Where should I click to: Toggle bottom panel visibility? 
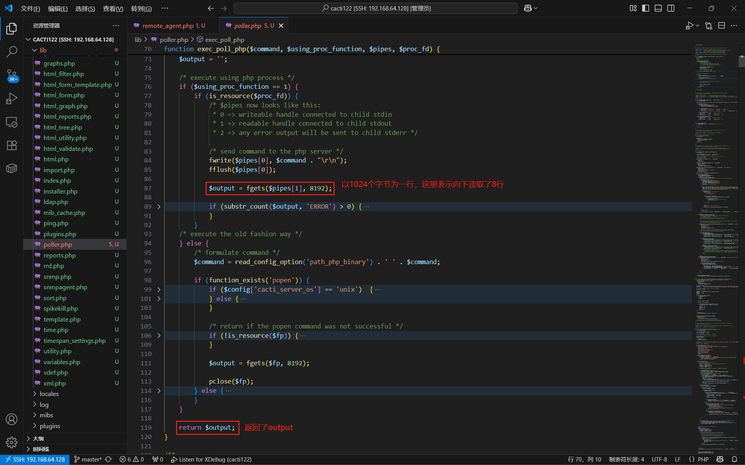[x=658, y=8]
